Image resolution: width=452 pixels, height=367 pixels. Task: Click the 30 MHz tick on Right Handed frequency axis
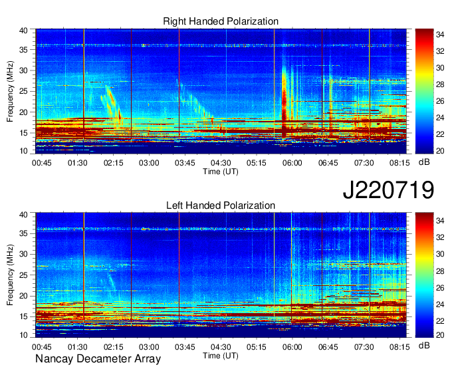click(x=23, y=70)
